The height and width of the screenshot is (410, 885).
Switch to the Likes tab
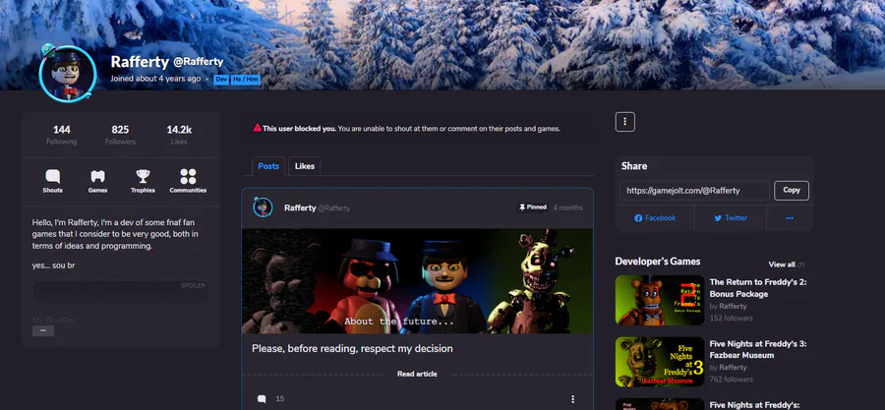click(305, 166)
